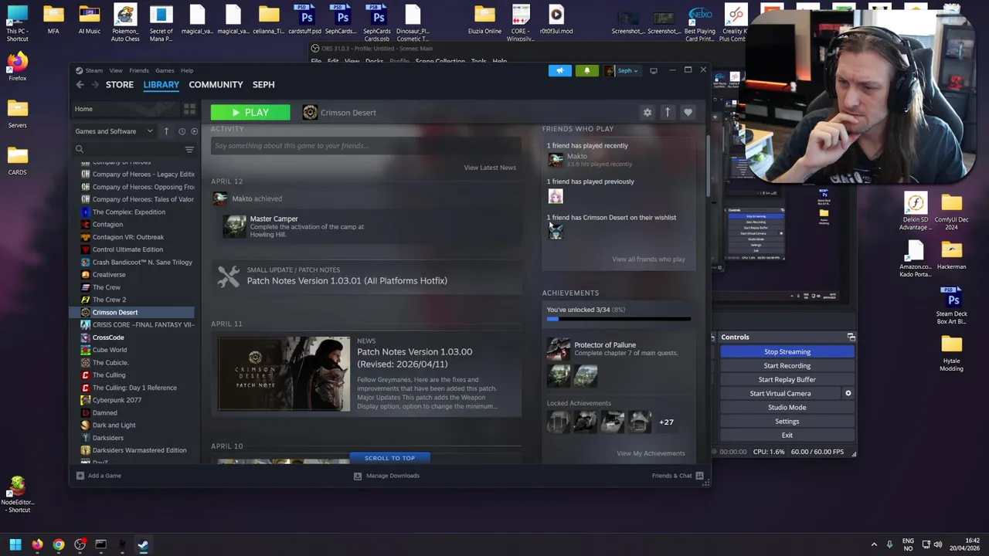Switch to COMMUNITY tab

click(216, 85)
